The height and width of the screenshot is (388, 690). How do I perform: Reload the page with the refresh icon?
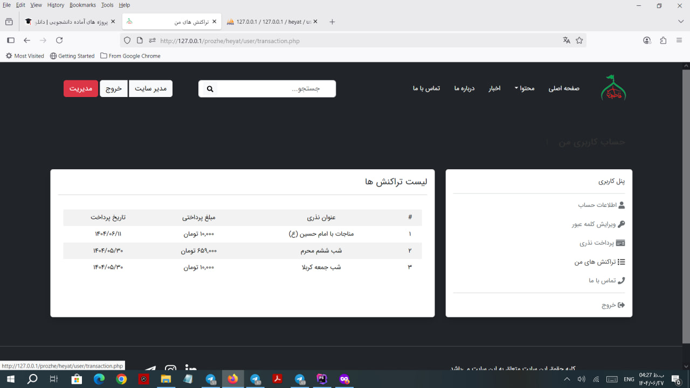tap(59, 40)
